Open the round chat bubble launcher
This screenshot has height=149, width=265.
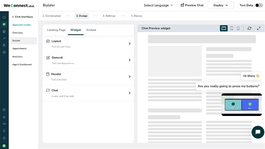[x=258, y=132]
